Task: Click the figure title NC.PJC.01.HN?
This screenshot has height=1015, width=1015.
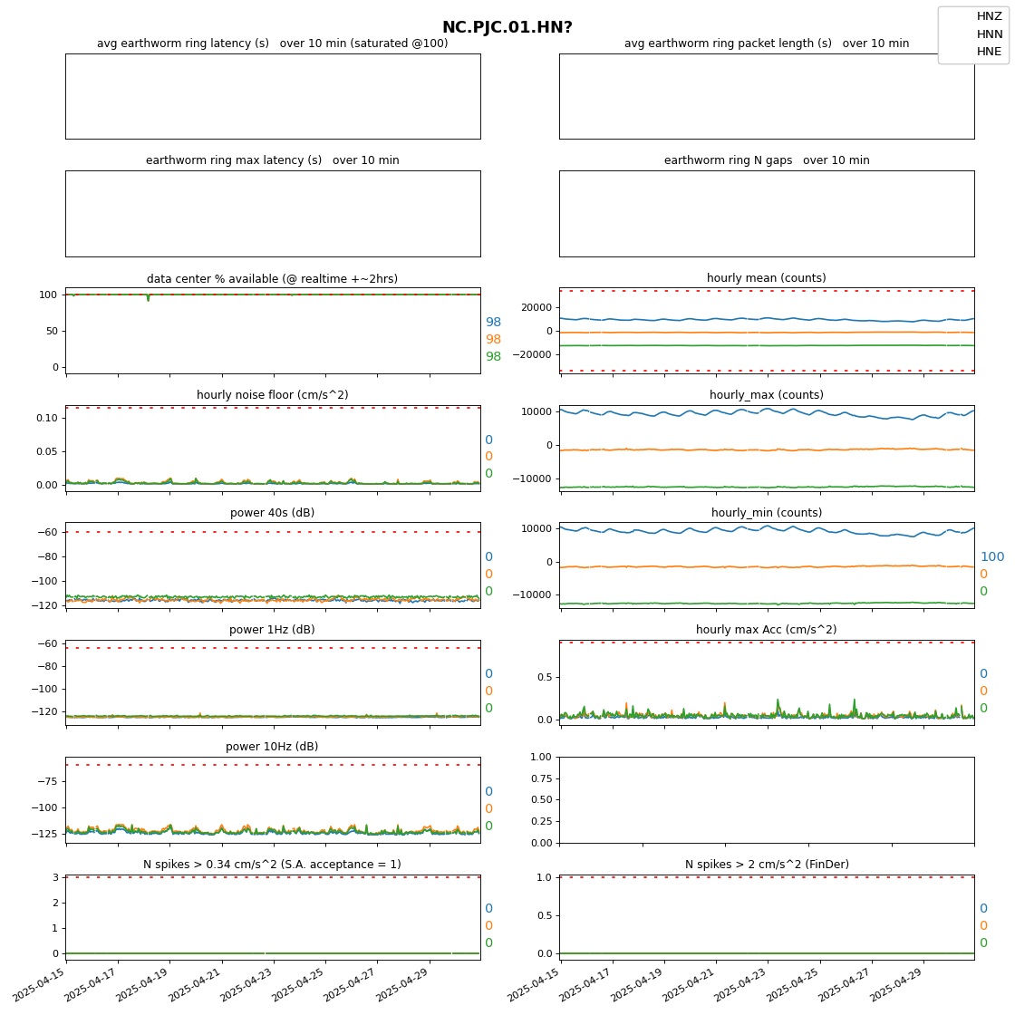Action: tap(507, 27)
